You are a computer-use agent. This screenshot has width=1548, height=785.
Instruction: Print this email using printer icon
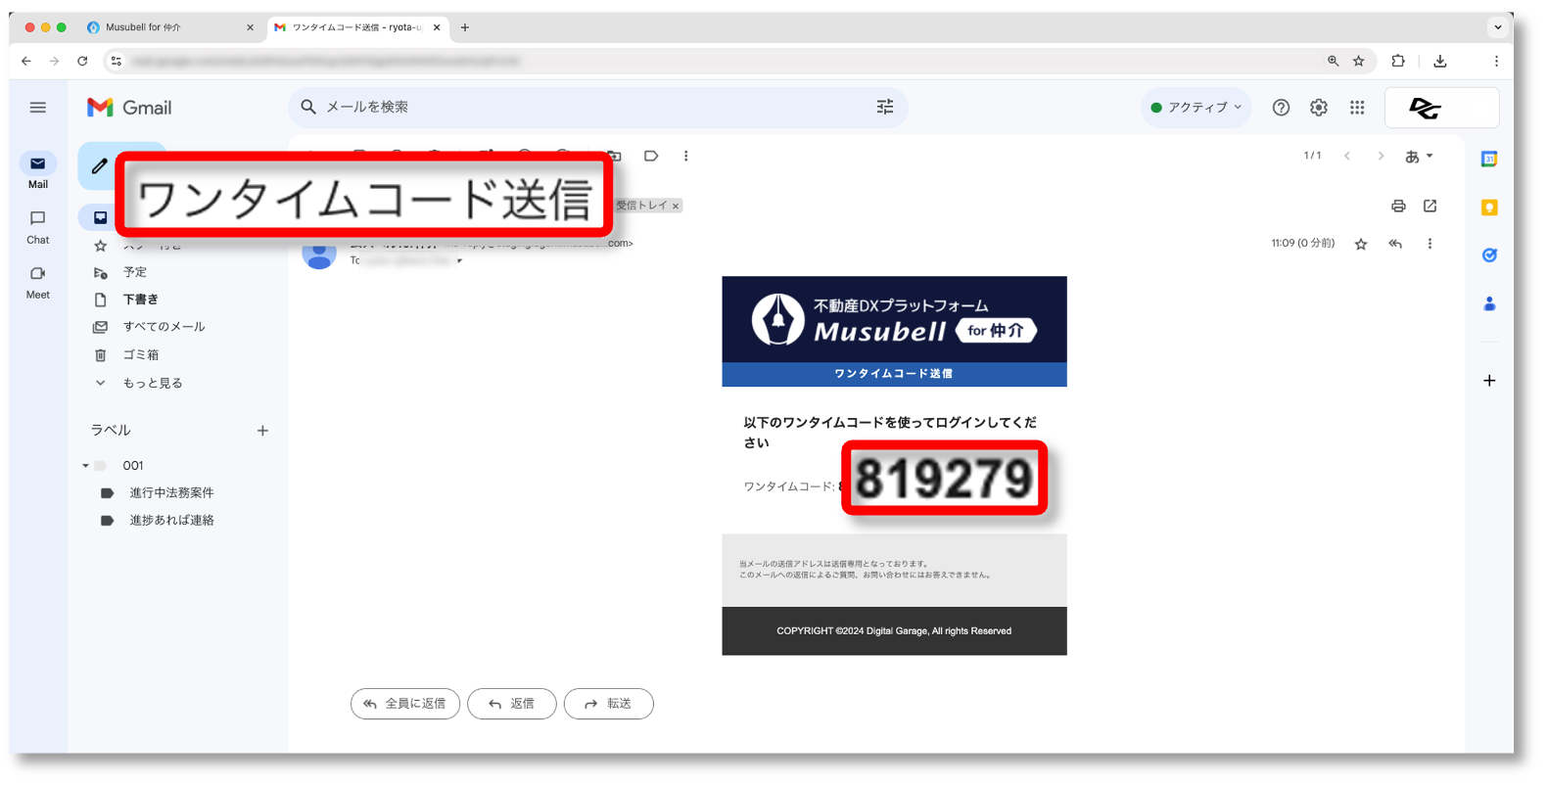[x=1398, y=206]
